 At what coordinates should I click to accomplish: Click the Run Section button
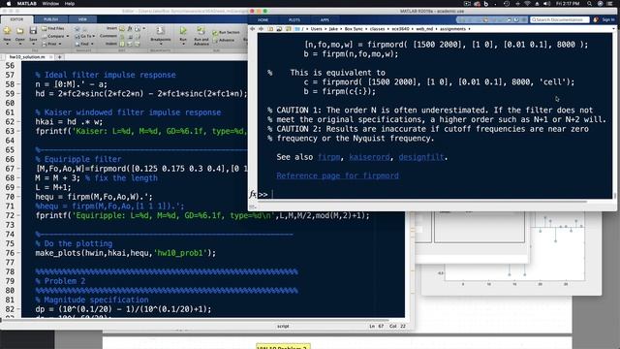tap(226, 32)
